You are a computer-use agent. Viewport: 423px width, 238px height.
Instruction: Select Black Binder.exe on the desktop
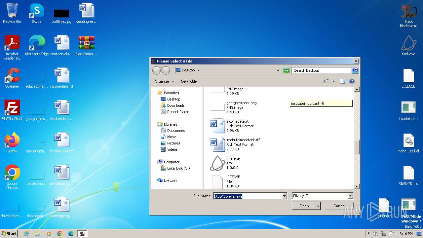(x=408, y=15)
